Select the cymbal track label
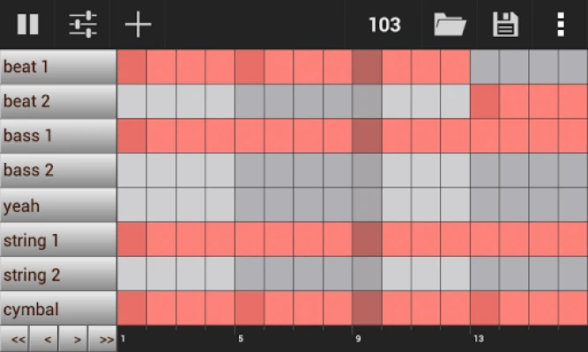 click(x=58, y=309)
